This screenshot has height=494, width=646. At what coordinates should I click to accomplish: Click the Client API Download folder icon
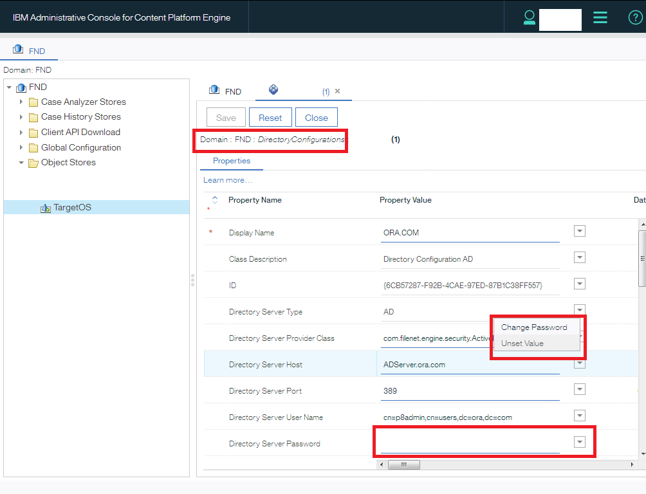click(x=33, y=133)
